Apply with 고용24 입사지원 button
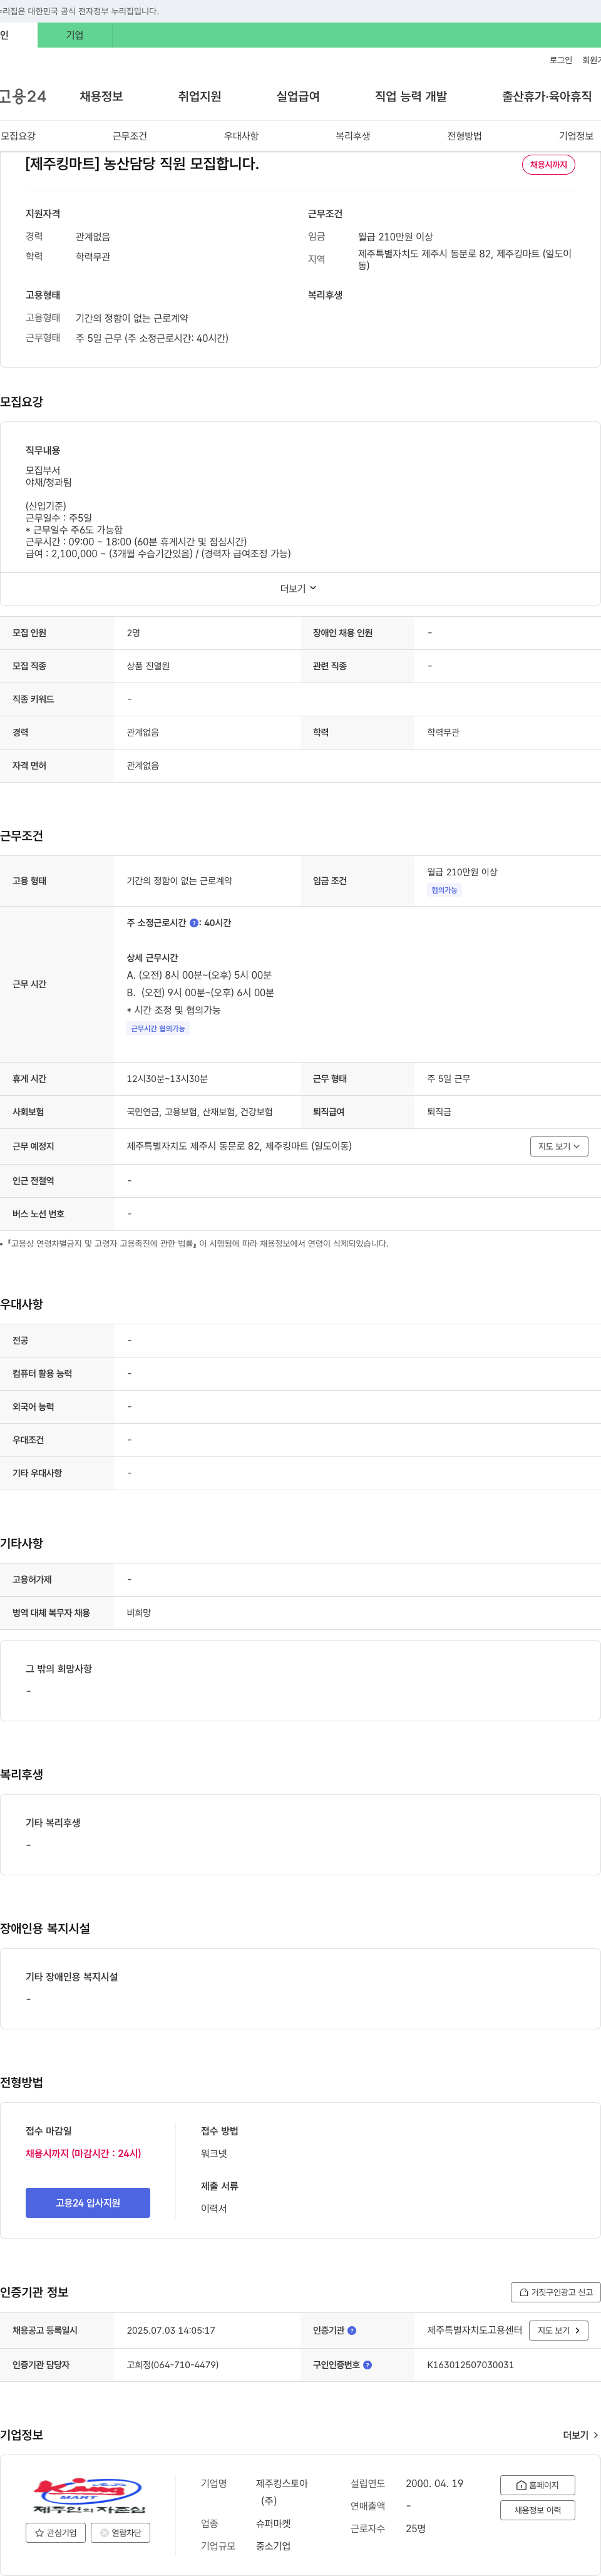Image resolution: width=601 pixels, height=2576 pixels. pyautogui.click(x=88, y=2203)
